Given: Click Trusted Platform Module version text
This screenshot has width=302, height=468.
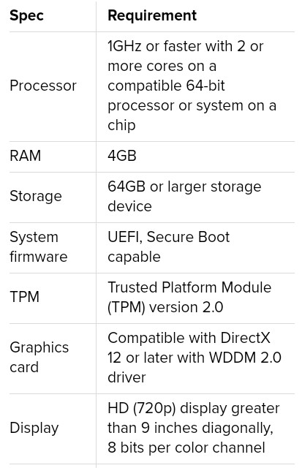Looking at the screenshot, I should [x=189, y=297].
